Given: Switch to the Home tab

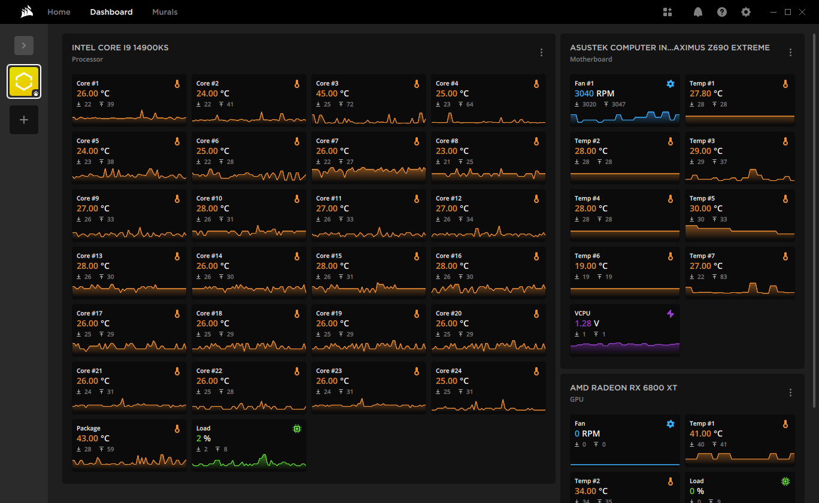Looking at the screenshot, I should point(59,12).
